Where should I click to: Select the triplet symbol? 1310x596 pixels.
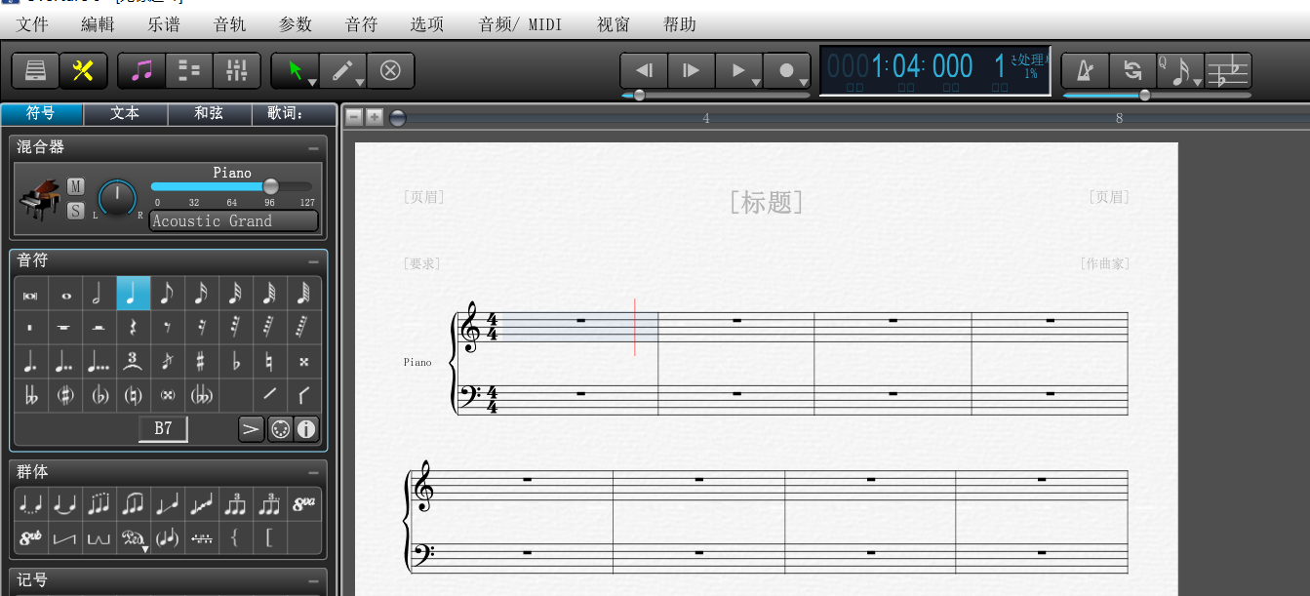(134, 363)
